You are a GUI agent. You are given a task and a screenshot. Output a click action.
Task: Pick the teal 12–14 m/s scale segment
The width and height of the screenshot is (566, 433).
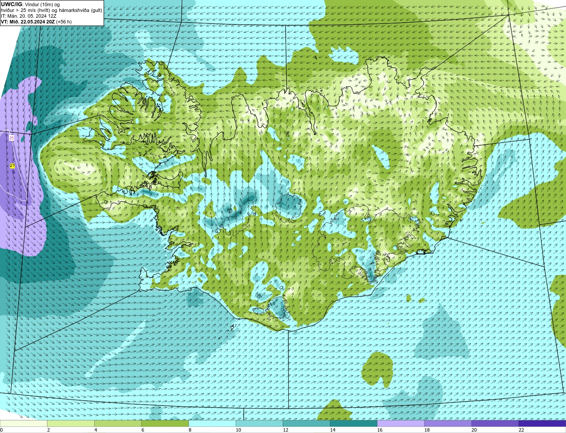point(306,423)
